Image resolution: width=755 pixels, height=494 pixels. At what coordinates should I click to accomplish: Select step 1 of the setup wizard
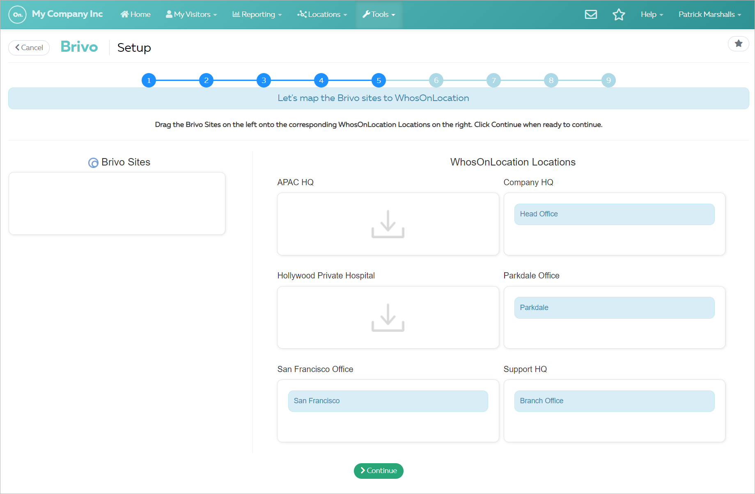click(x=149, y=80)
